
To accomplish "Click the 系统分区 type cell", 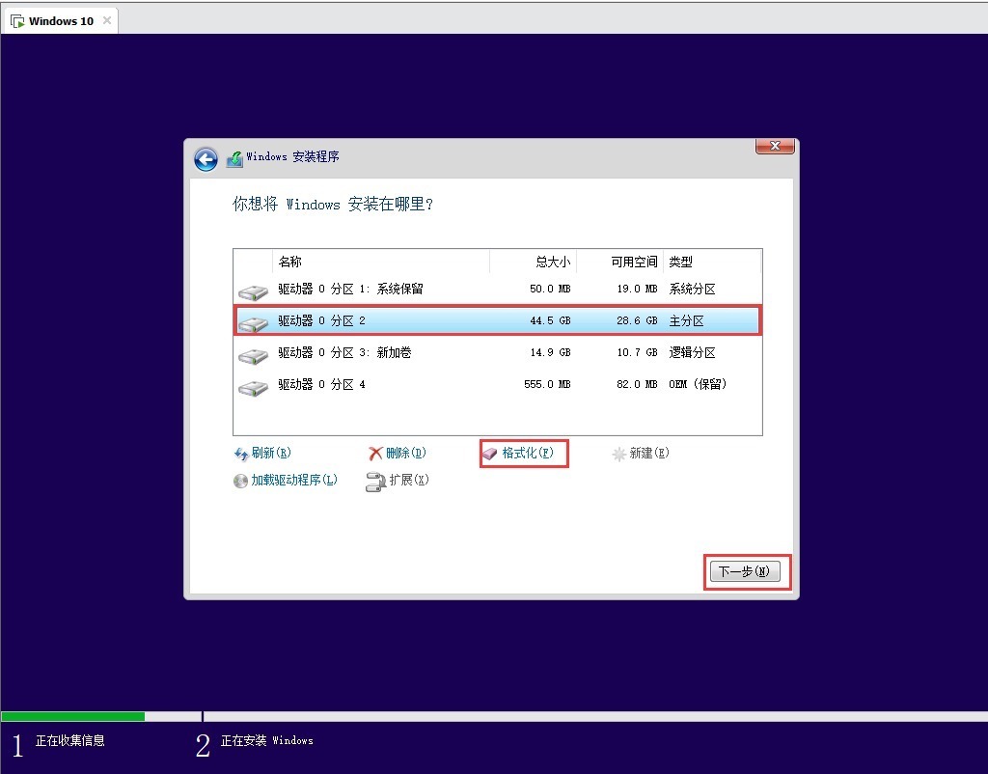I will tap(692, 289).
